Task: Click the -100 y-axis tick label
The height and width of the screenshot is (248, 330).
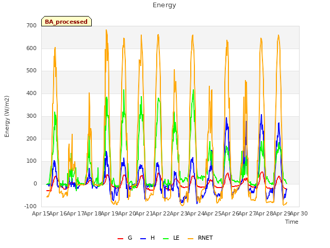Action: 30,207
